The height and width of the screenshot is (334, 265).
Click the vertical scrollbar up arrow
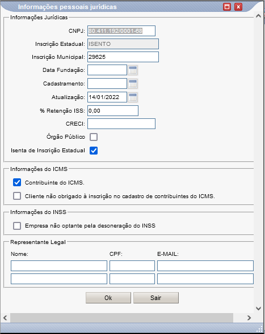coord(258,16)
